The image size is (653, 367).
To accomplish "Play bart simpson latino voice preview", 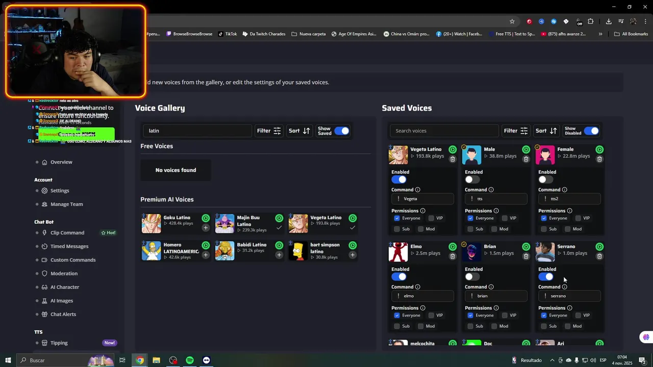I will [x=353, y=245].
